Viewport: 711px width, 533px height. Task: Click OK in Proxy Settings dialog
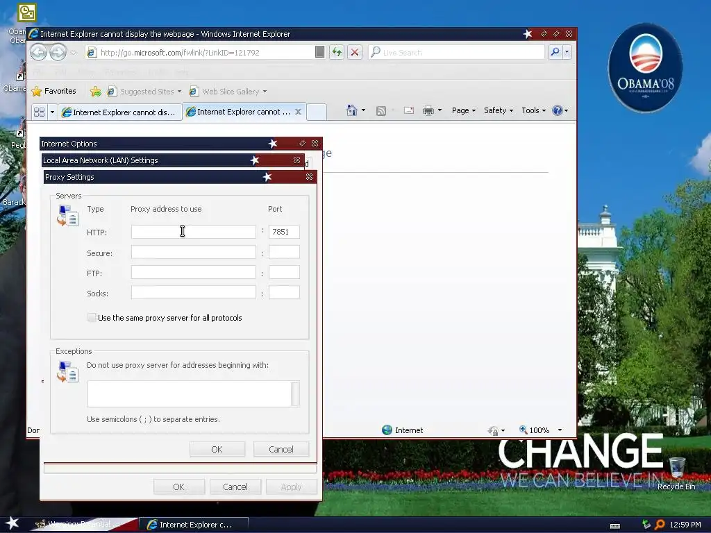point(217,449)
